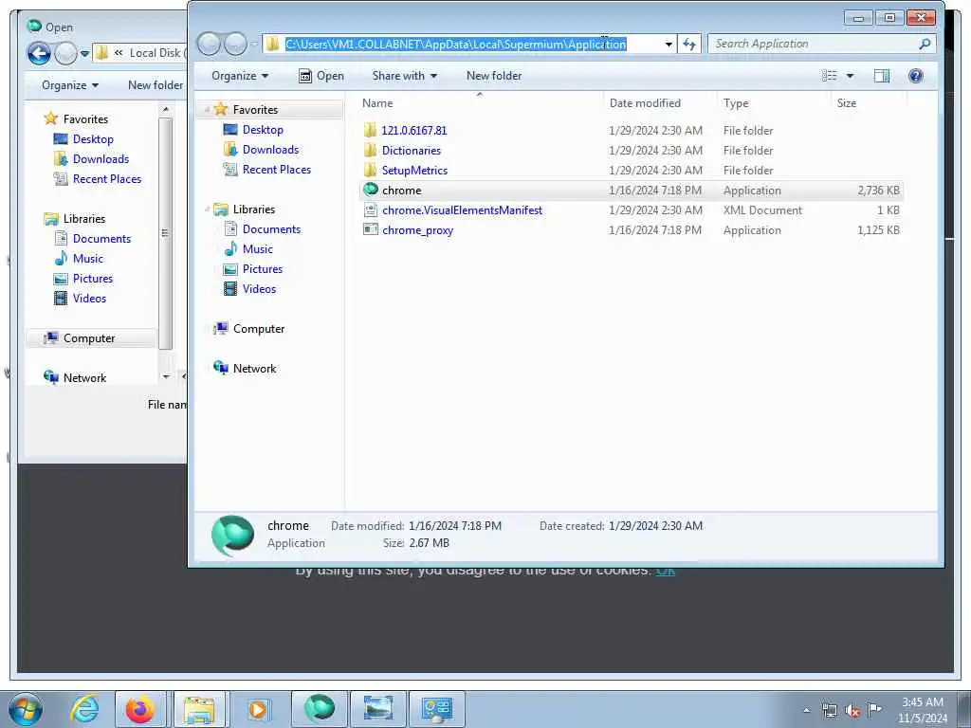
Task: Open the Windows Start button
Action: click(26, 709)
